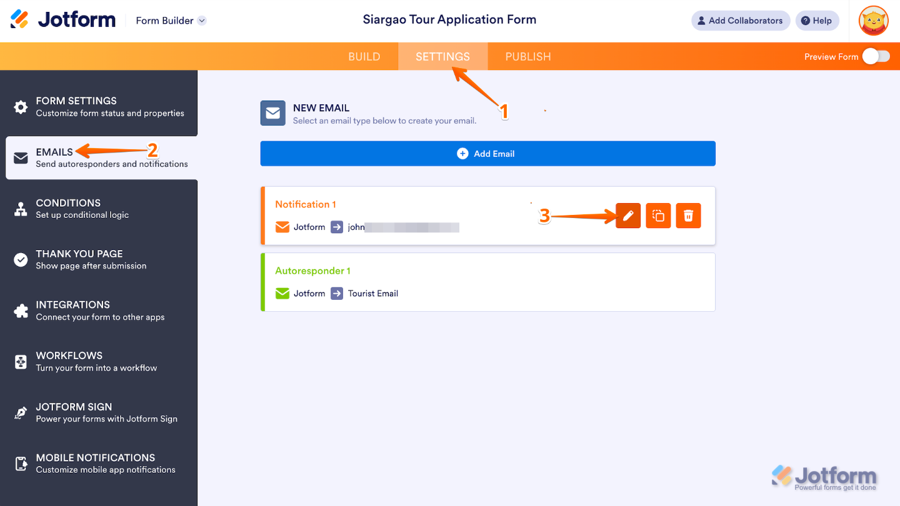Screen dimensions: 900x506
Task: Duplicate Notification 1 using the copy icon
Action: coord(657,215)
